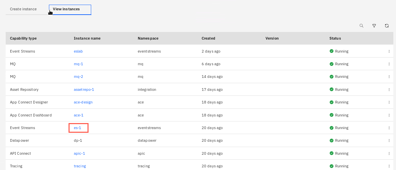Click the 17 days ago cell
This screenshot has height=170, width=396.
click(x=212, y=89)
